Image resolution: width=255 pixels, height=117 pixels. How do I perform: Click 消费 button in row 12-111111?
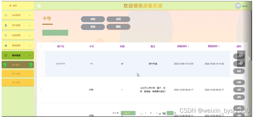point(239,71)
